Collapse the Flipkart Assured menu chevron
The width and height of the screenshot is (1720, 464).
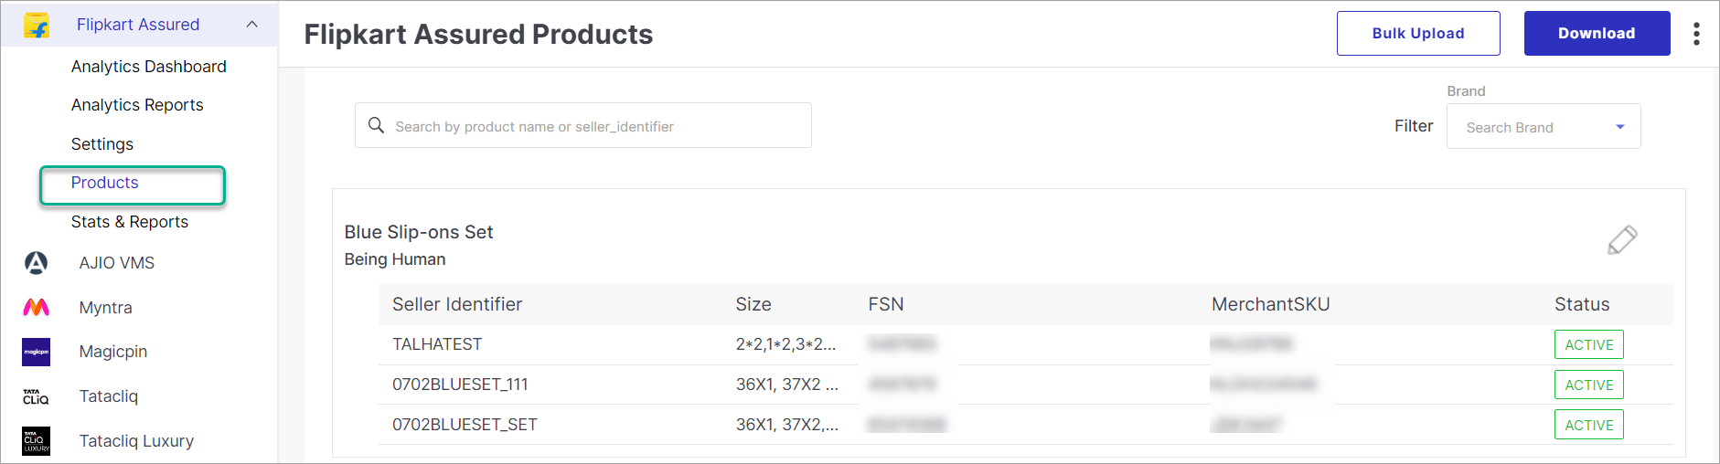[252, 25]
